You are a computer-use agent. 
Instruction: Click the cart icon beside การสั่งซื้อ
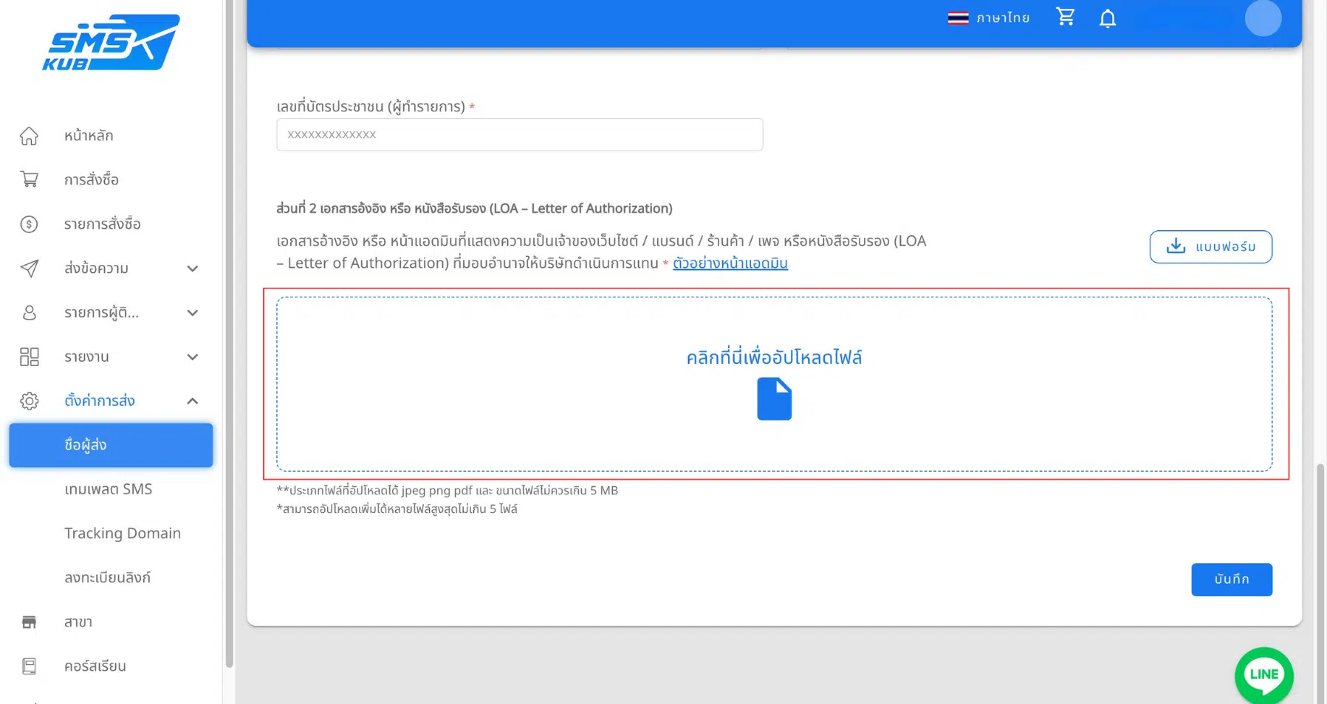click(x=29, y=179)
